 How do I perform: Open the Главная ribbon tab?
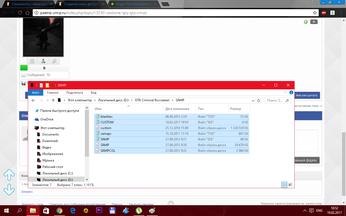point(52,93)
